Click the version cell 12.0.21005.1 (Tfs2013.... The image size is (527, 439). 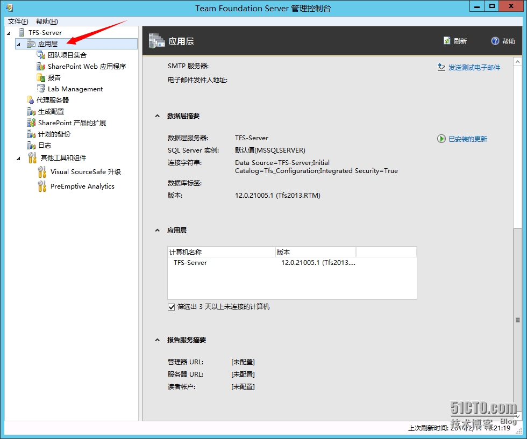pos(318,263)
